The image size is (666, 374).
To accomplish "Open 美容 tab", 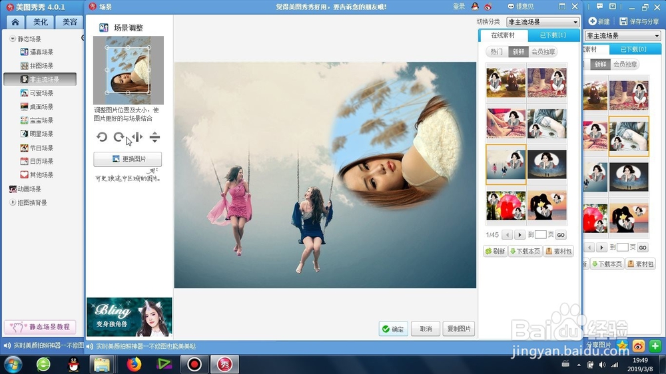I will coord(70,22).
